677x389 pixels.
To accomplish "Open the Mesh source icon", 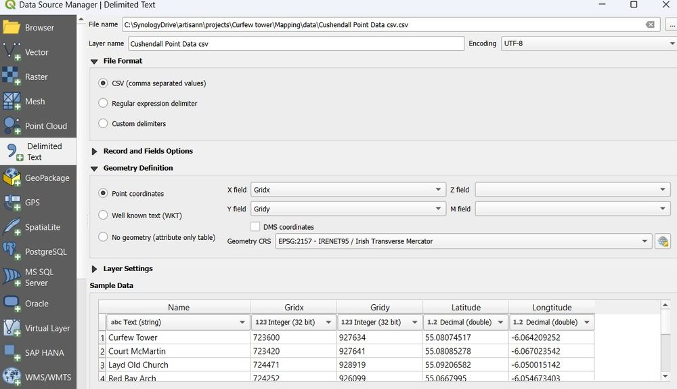I will [12, 101].
